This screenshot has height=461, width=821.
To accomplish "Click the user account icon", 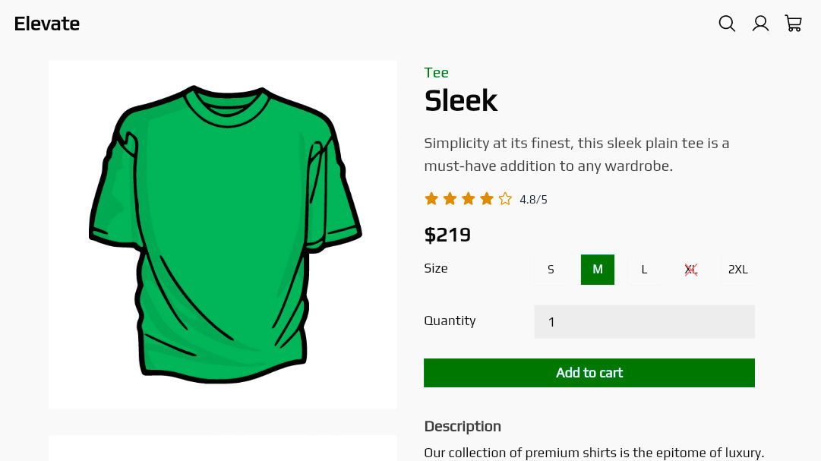I will [760, 24].
